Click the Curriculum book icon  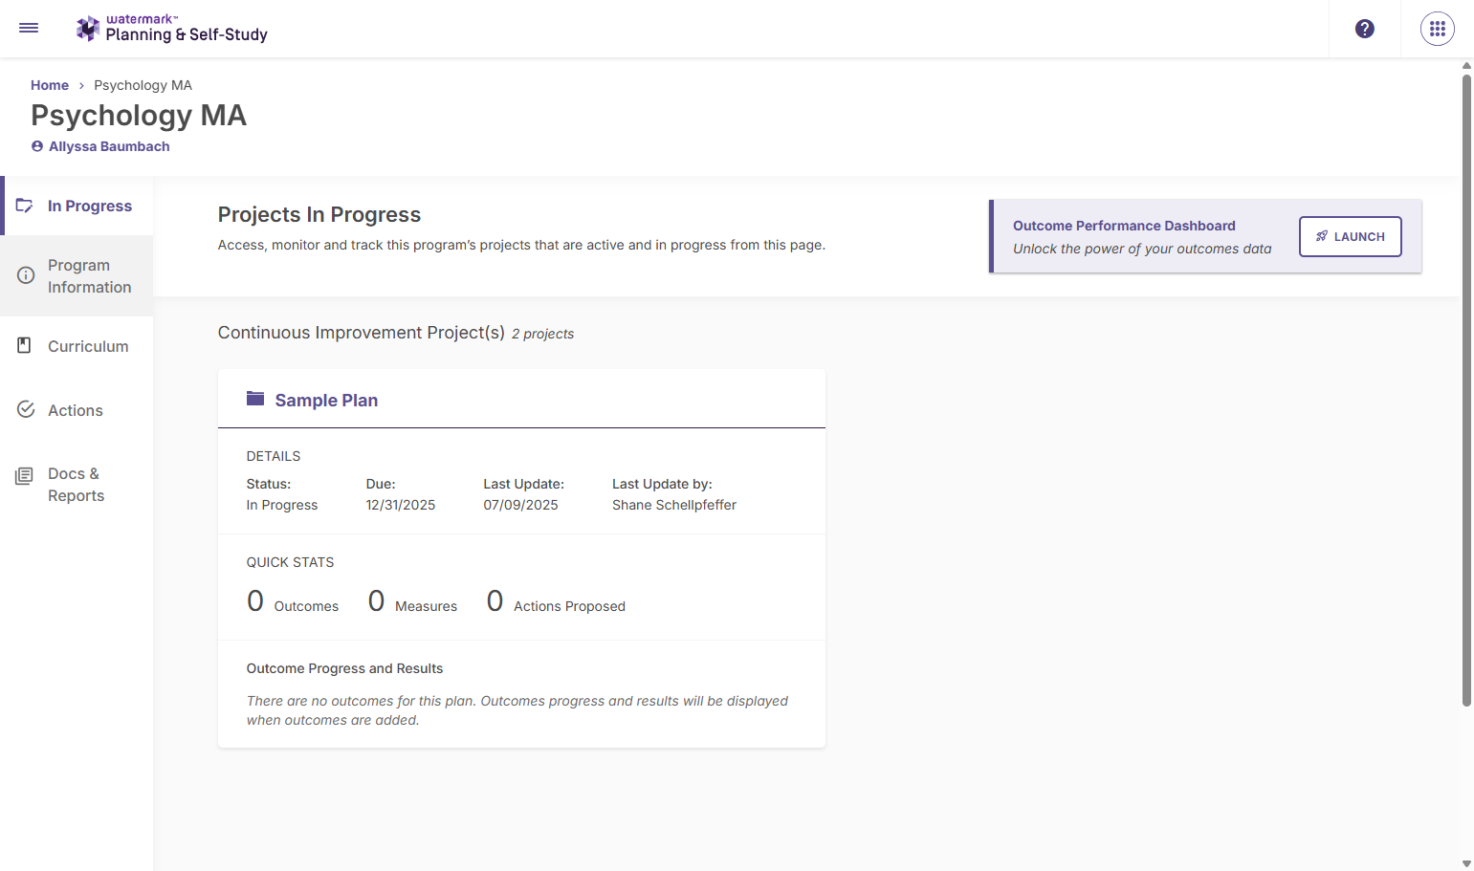[x=25, y=345]
